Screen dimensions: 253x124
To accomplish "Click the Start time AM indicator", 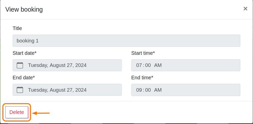I will [158, 65].
